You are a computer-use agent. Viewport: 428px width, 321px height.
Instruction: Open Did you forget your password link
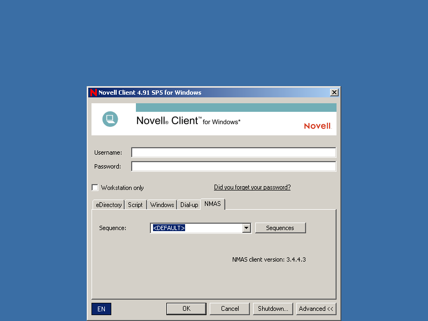(252, 187)
